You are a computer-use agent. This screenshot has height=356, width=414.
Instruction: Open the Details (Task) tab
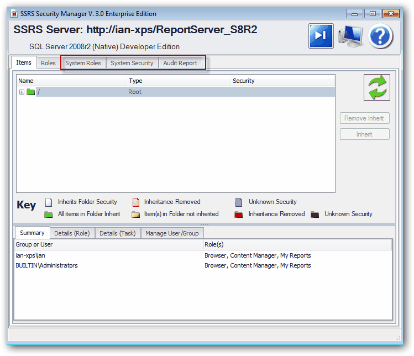point(118,233)
